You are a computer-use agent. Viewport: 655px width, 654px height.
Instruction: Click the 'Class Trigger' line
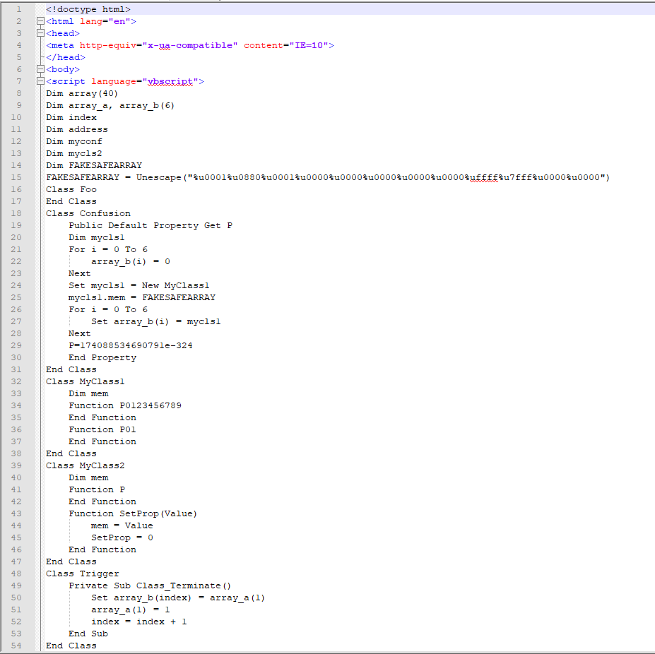[x=83, y=573]
